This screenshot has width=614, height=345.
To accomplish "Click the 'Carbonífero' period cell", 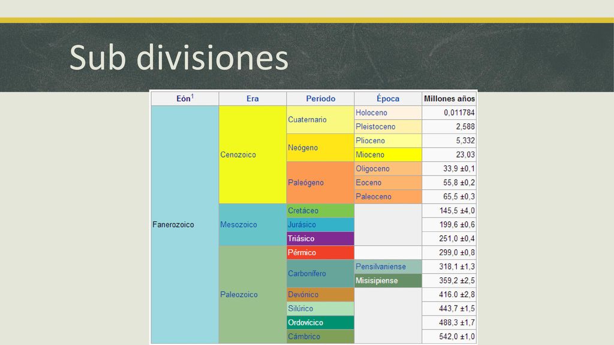I will point(320,274).
